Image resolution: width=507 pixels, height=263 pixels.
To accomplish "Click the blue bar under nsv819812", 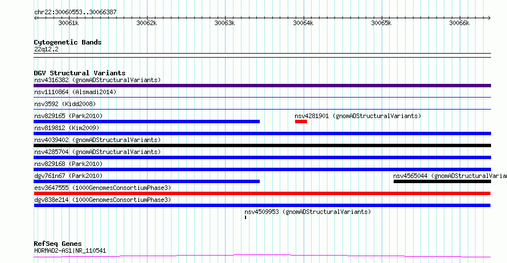I will coord(262,133).
